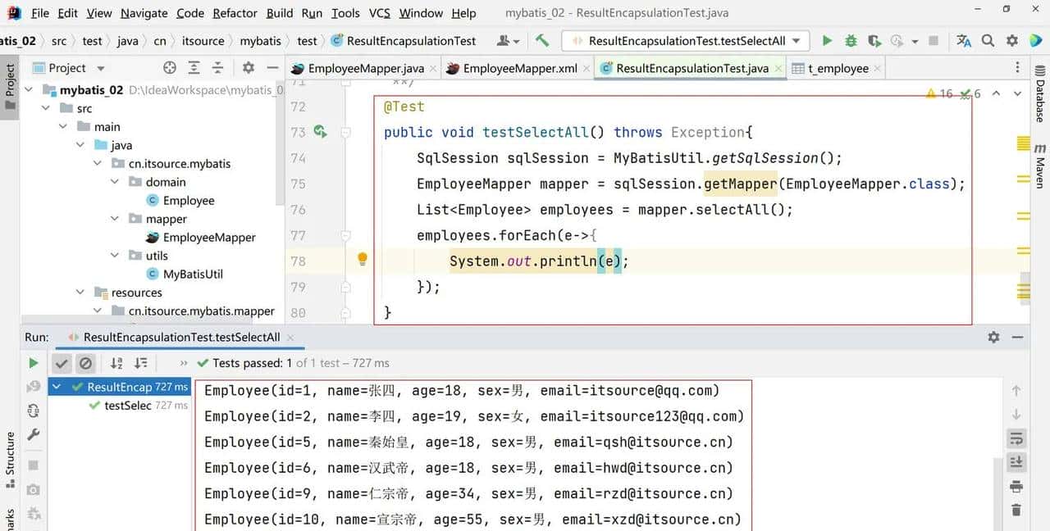This screenshot has height=531, width=1050.
Task: Click the light bulb on line 78
Action: pos(363,260)
